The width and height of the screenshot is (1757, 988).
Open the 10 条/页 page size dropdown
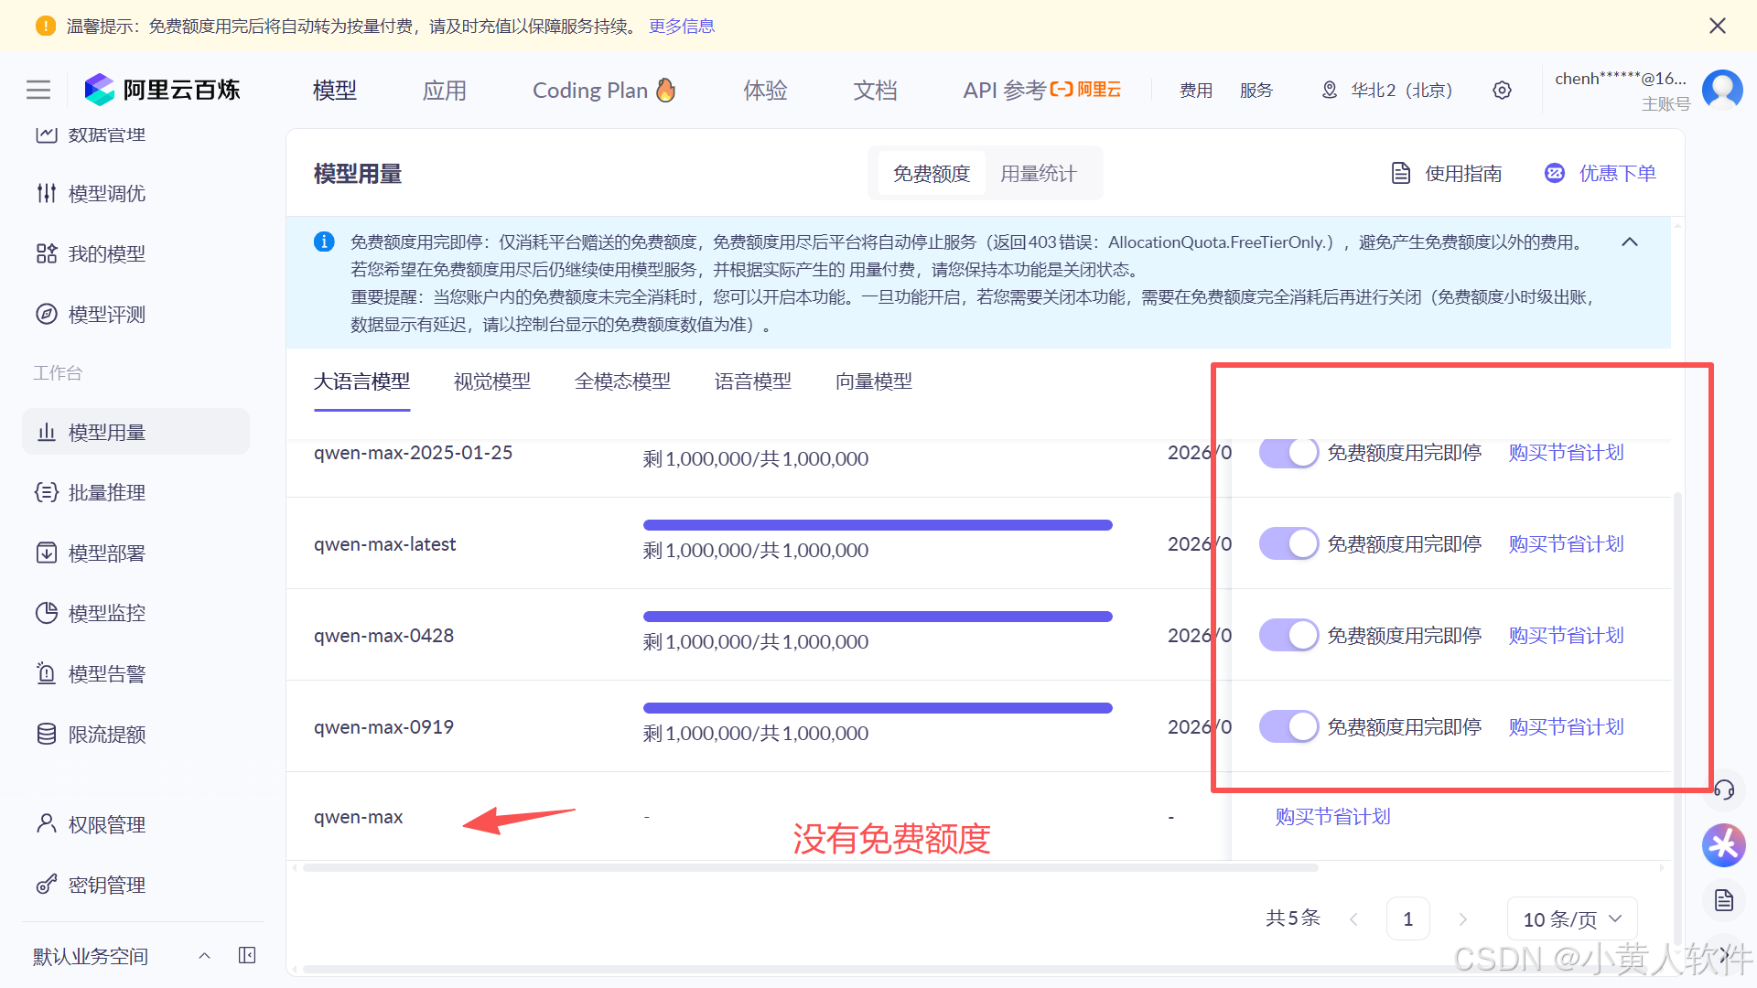tap(1571, 919)
